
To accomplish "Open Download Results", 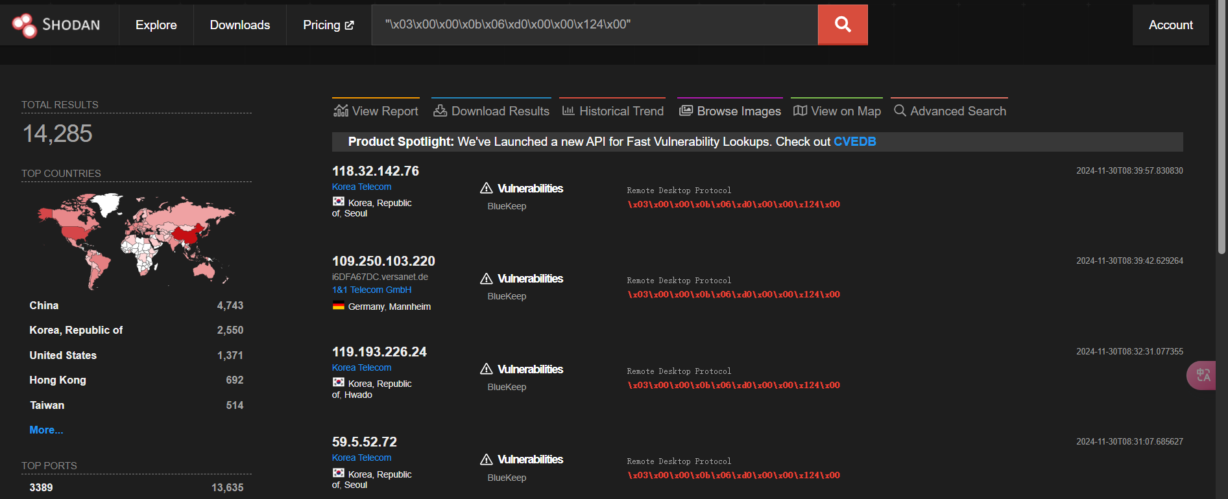I will click(x=491, y=111).
